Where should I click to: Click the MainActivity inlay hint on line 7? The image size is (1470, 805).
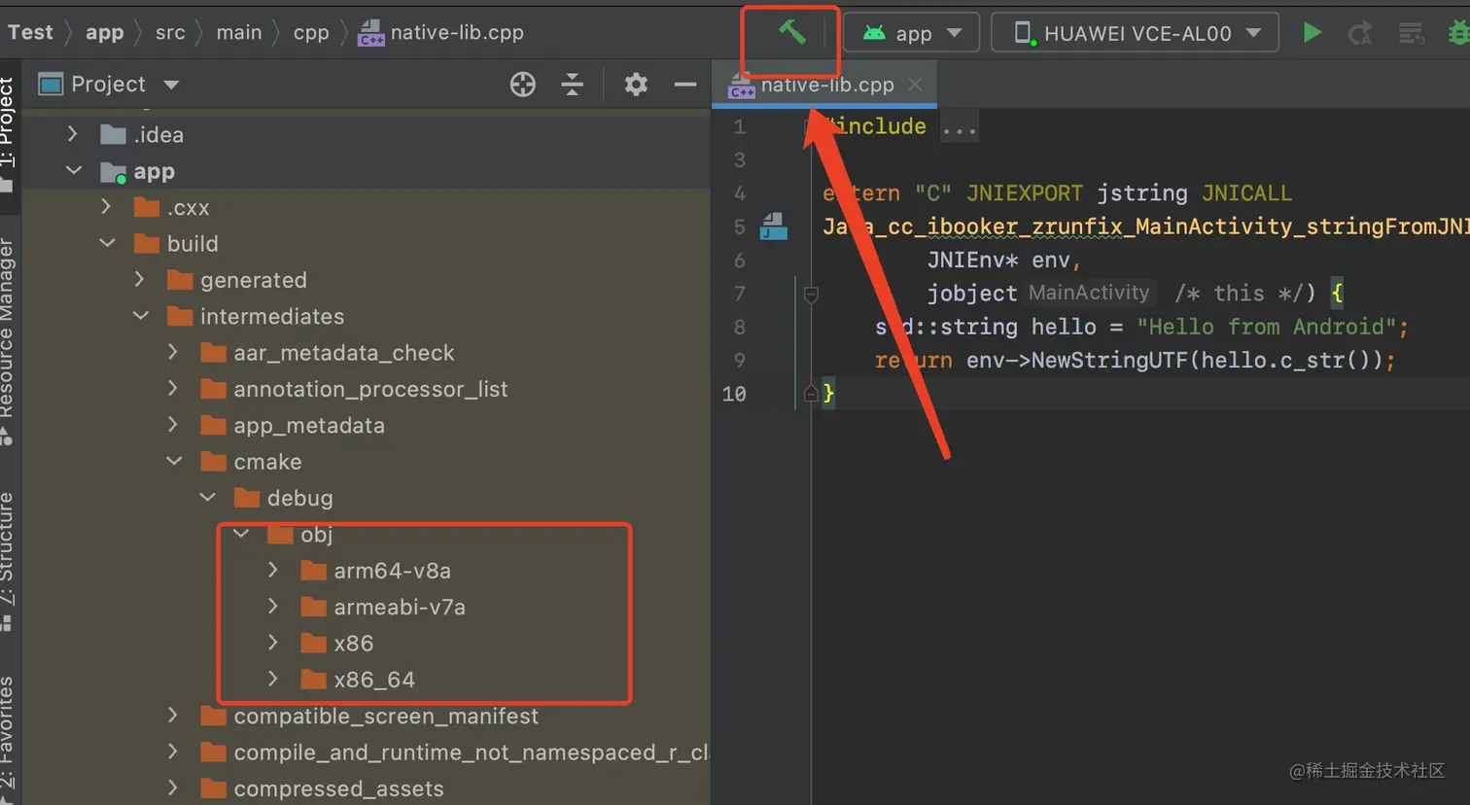coord(1089,293)
